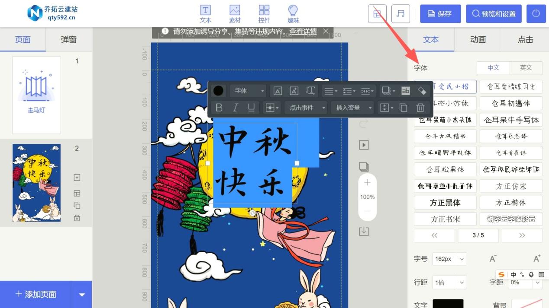The image size is (549, 308).
Task: Click the 预览和设置 button
Action: (494, 14)
